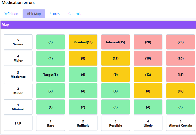Click the '1 Rare' probability label
The image size is (196, 135).
(x=51, y=123)
